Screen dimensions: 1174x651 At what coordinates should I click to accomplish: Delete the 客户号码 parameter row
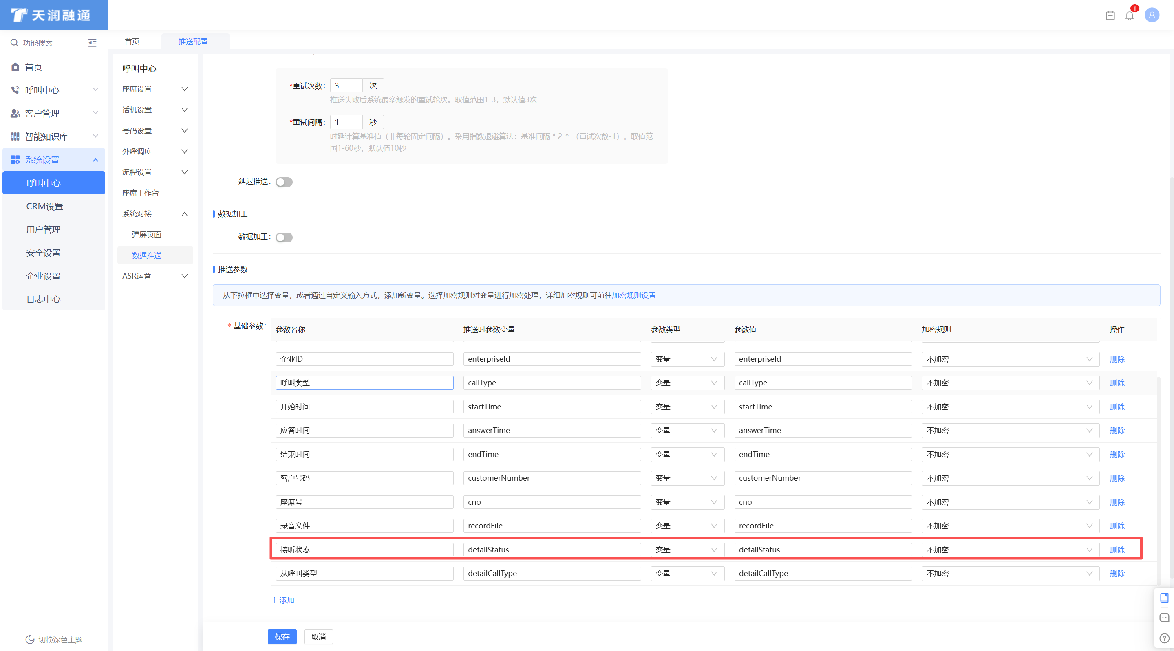coord(1117,478)
